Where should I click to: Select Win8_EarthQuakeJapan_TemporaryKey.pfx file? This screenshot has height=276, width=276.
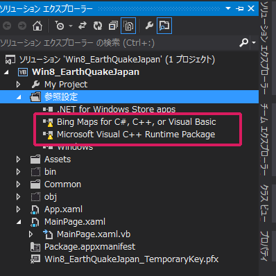coord(132,259)
